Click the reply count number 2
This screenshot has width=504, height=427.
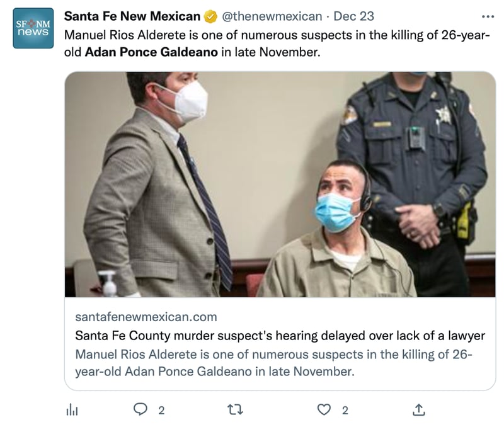[161, 411]
